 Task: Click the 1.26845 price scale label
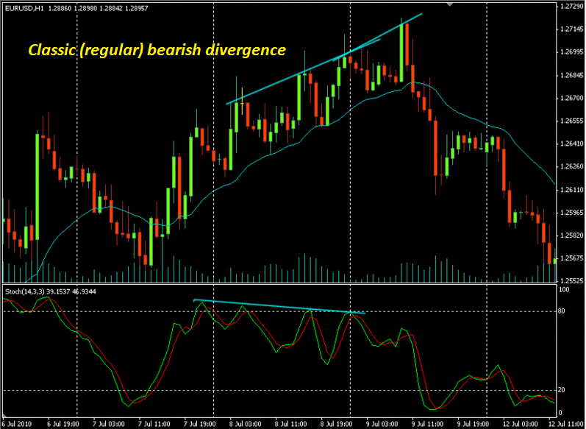[571, 76]
